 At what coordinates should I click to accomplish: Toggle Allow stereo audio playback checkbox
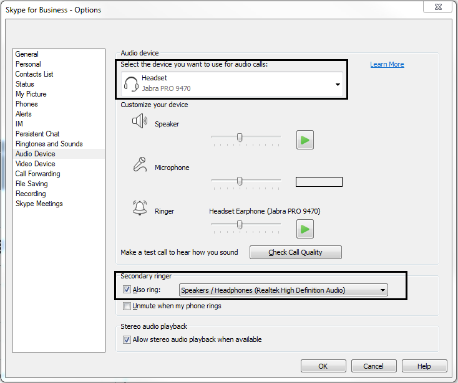click(127, 339)
